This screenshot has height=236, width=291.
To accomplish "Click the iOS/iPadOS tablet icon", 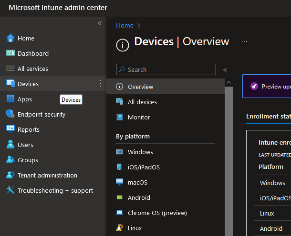I will (x=119, y=167).
